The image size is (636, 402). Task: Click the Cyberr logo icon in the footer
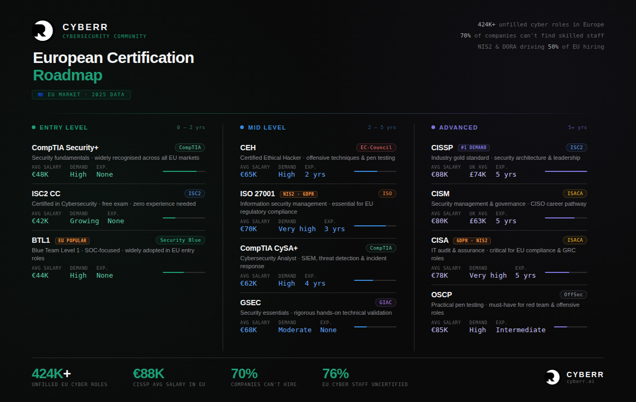point(553,377)
